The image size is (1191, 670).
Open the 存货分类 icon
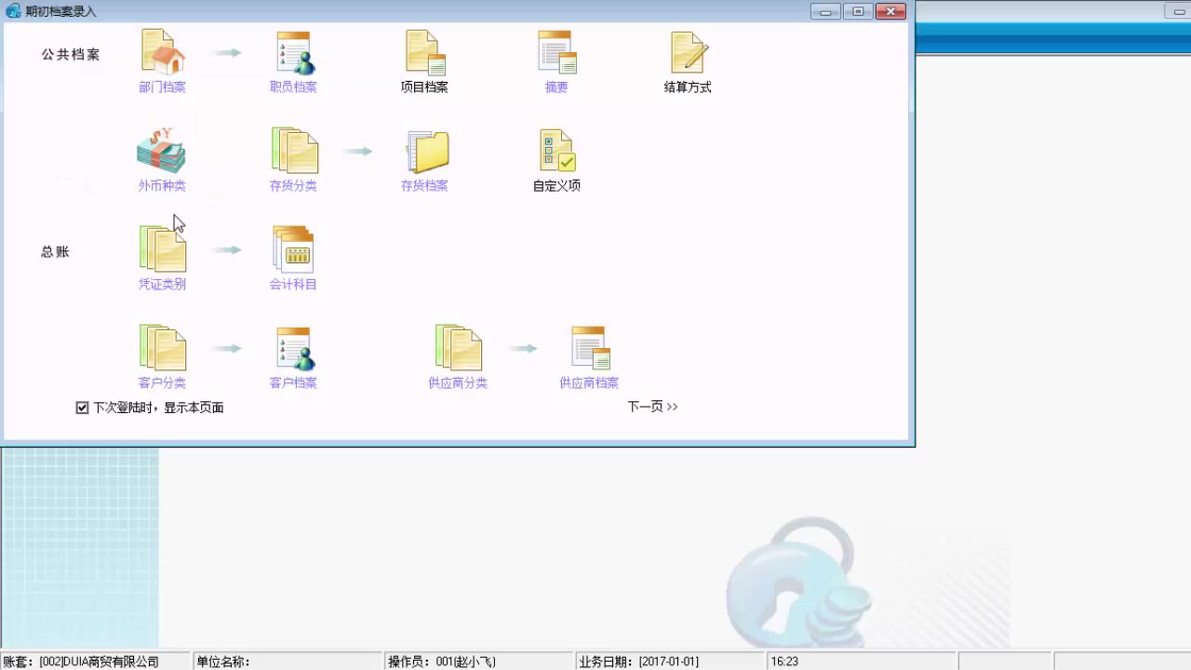tap(294, 151)
